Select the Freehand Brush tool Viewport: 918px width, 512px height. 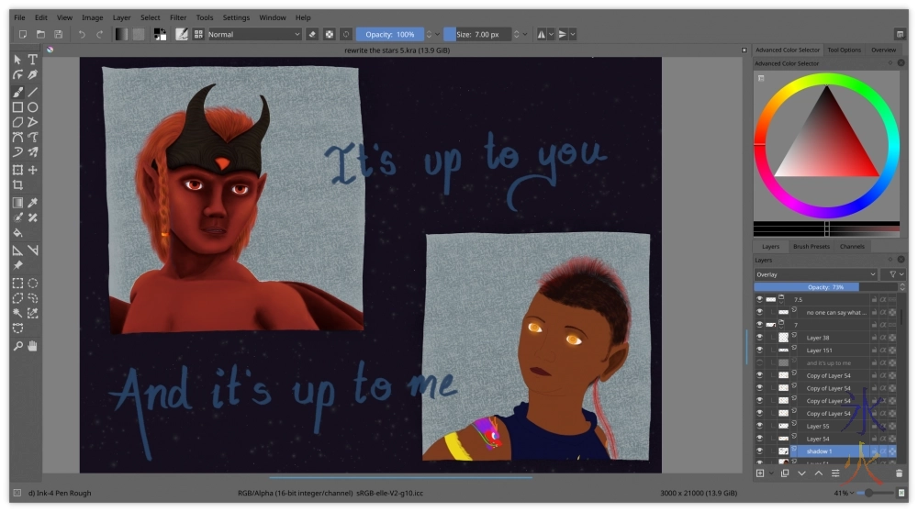(17, 92)
